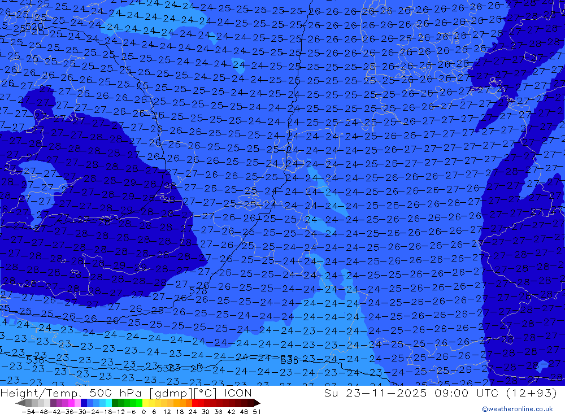Click the '0' tick label on the colour scale
Image resolution: width=565 pixels, height=414 pixels.
click(144, 412)
